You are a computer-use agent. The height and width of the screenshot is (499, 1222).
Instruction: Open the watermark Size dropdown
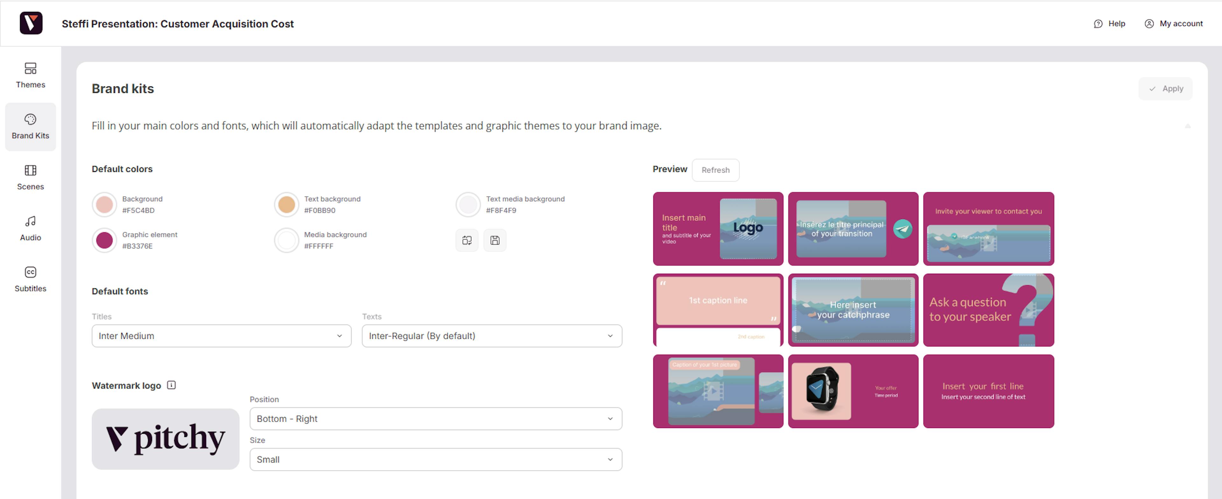(x=435, y=459)
